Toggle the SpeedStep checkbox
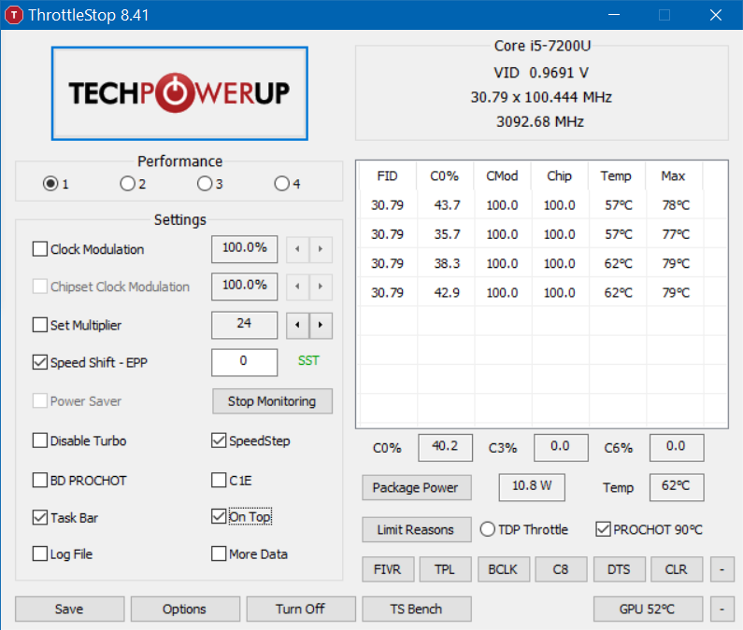The image size is (743, 630). [219, 441]
